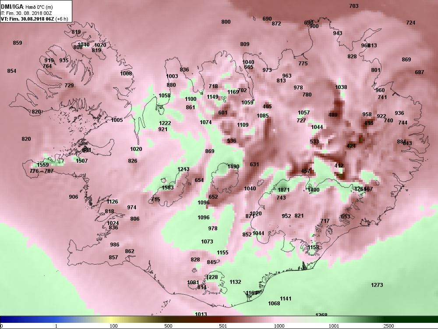
Task: Click the 974 height value
Action: (132, 207)
